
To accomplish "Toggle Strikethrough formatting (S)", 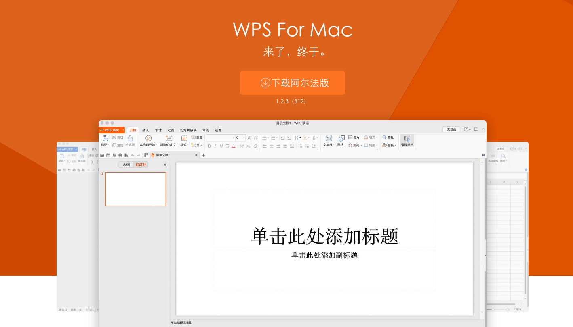I will click(227, 146).
